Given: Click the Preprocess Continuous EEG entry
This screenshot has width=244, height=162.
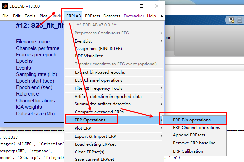Looking at the screenshot, I should [x=114, y=33].
